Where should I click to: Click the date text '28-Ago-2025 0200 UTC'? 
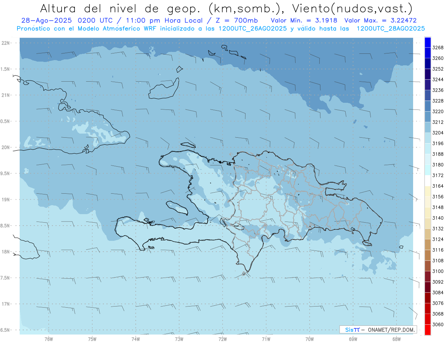pyautogui.click(x=69, y=20)
